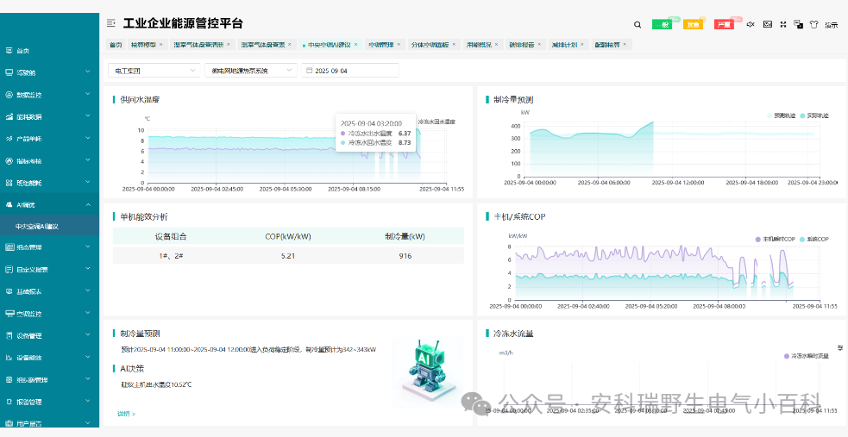The image size is (848, 437).
Task: Expand the 设备管理 sidebar chevron
Action: [x=88, y=335]
